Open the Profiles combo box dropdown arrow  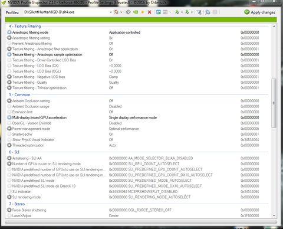click(111, 12)
